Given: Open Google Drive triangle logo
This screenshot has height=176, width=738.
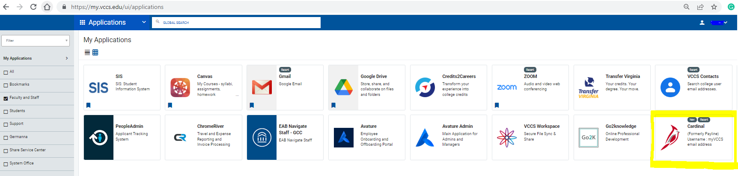Looking at the screenshot, I should (x=343, y=87).
